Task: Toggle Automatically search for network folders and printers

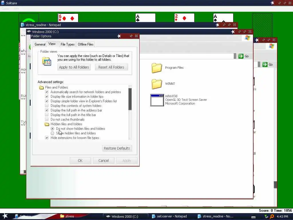Action: [47, 92]
